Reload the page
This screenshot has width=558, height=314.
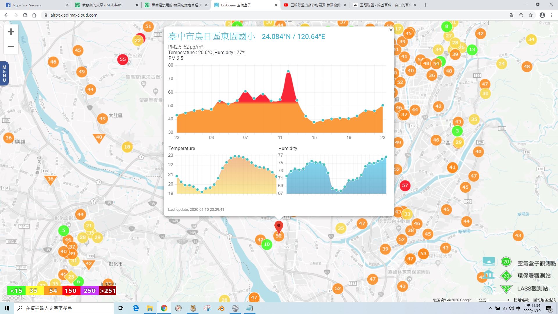[x=25, y=15]
